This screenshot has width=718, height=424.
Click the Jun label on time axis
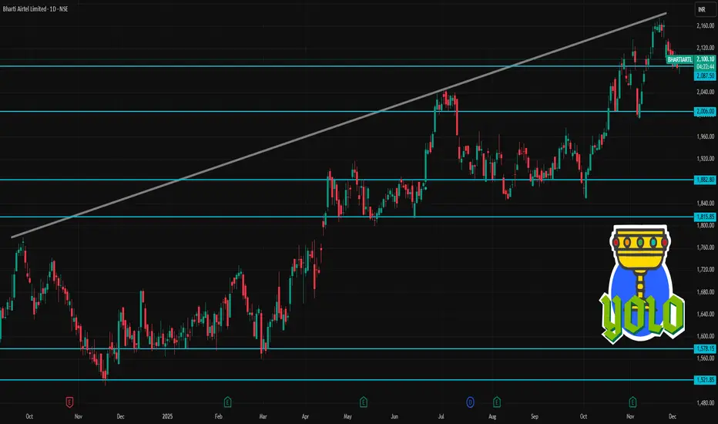394,416
